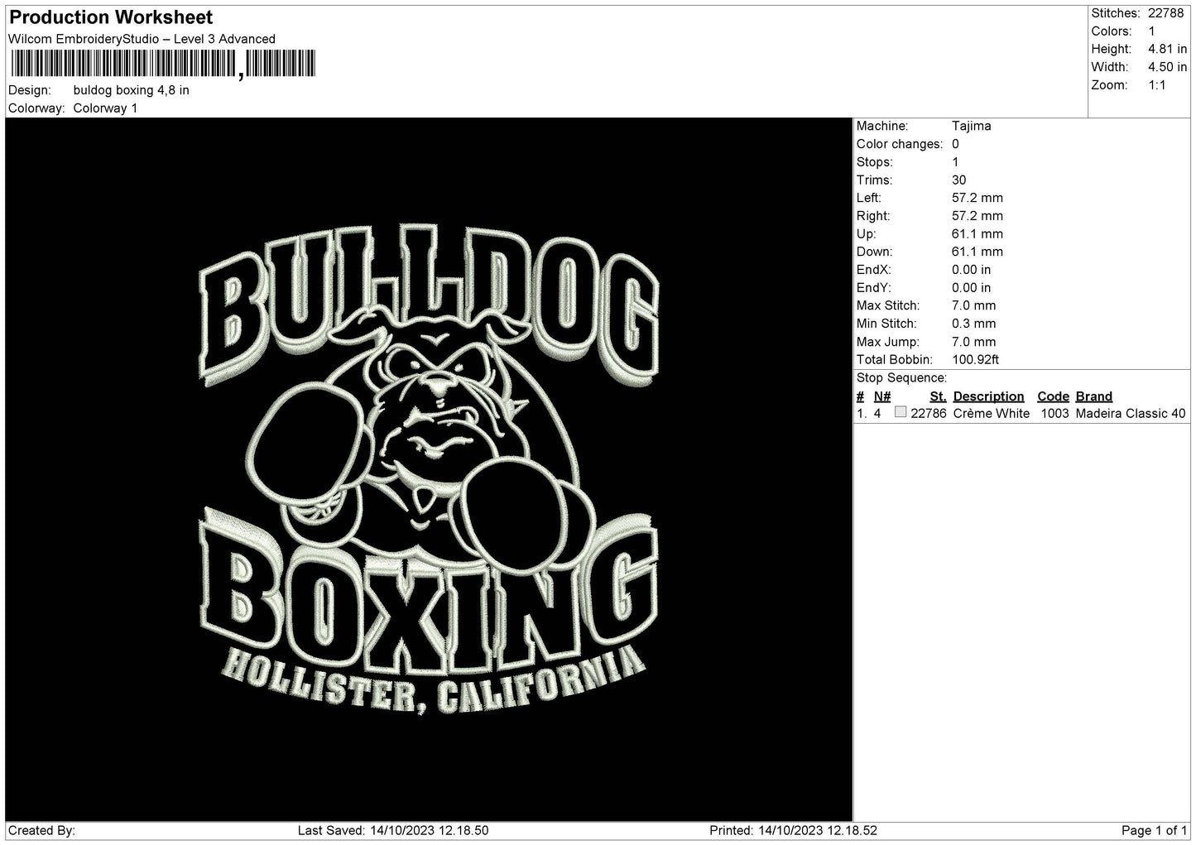Screen dimensions: 1196x845
Task: Click the 'Page 1 of 1' indicator
Action: pyautogui.click(x=1155, y=830)
